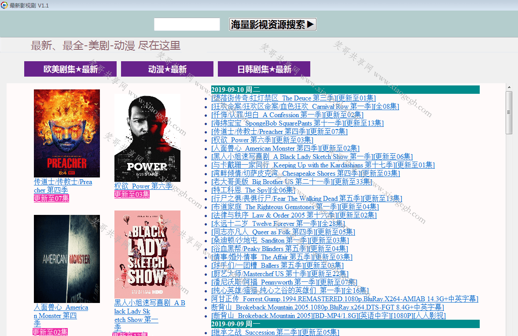
Task: Open the 动漫★最新 tab
Action: pos(167,69)
